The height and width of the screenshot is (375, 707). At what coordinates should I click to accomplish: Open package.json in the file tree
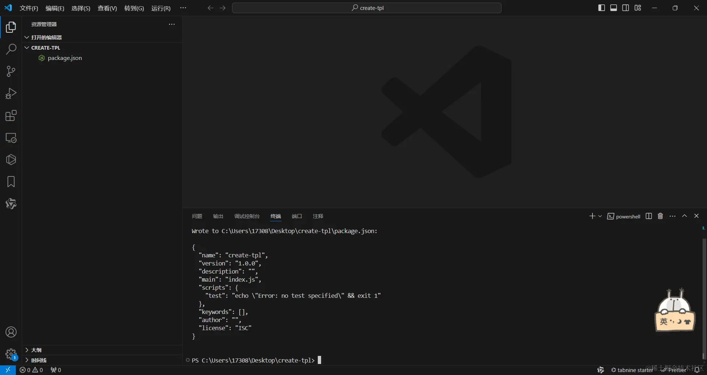tap(65, 58)
